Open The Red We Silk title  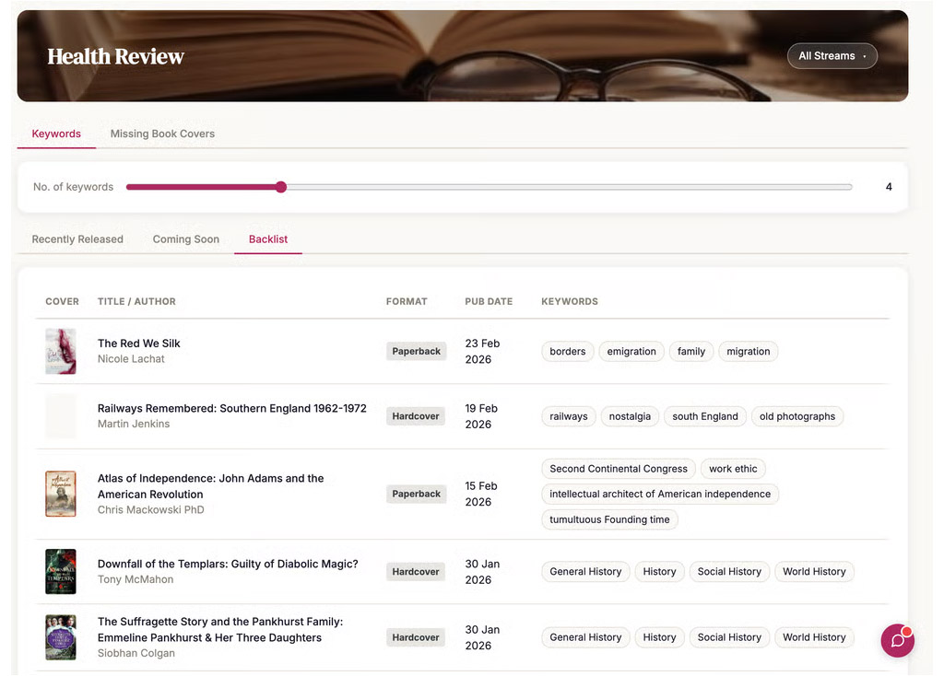pos(139,344)
